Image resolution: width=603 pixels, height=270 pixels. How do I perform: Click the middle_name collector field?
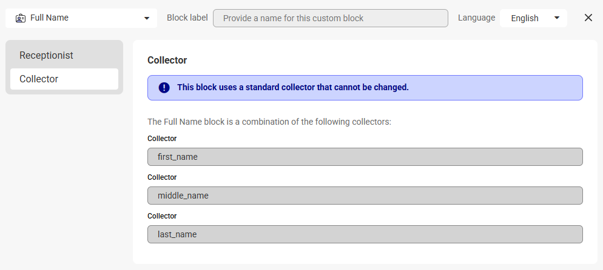coord(365,196)
